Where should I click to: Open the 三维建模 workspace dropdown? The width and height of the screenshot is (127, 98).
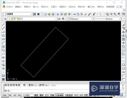pyautogui.click(x=31, y=14)
